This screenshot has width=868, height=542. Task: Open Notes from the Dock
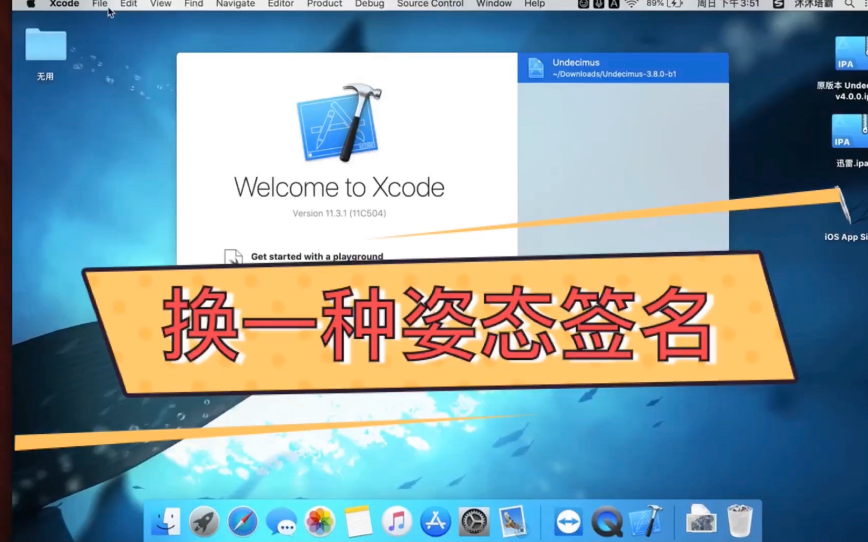358,521
